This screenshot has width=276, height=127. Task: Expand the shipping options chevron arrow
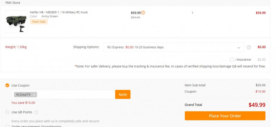[239, 48]
